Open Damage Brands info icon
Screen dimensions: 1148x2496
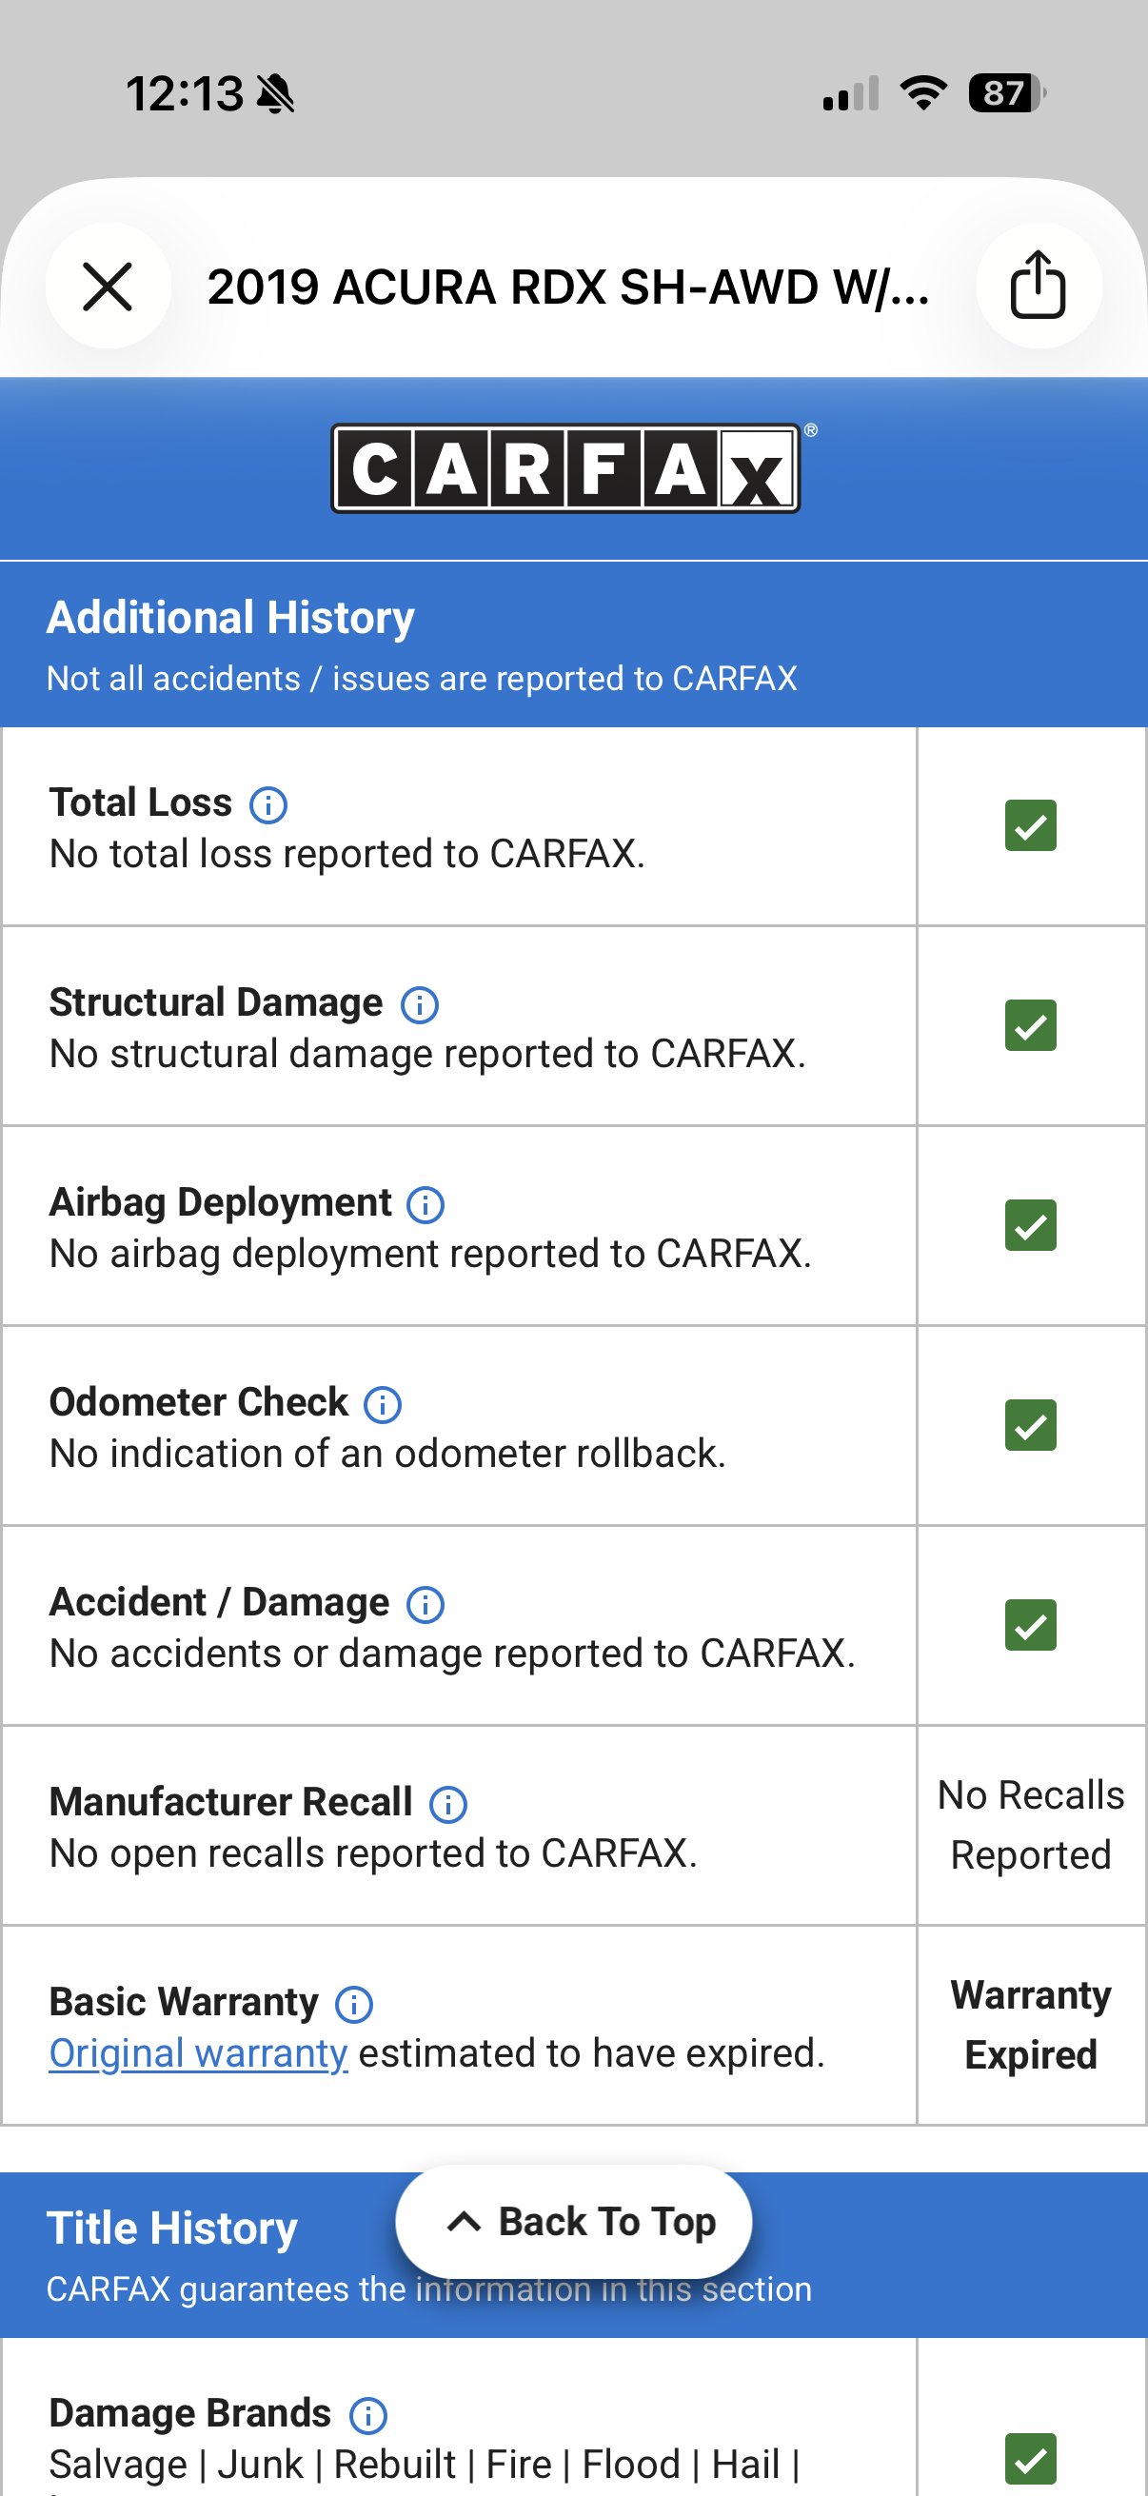coord(368,2416)
